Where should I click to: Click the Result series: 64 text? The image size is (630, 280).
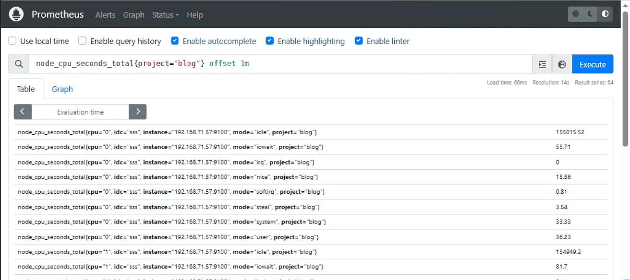[594, 82]
